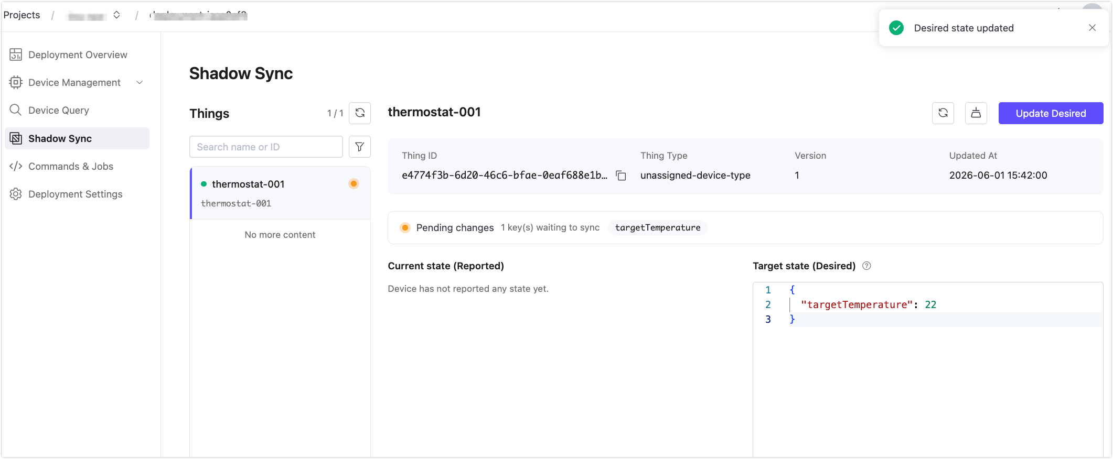Screen dimensions: 1113x459
Task: Click the Deployment Overview dashboard icon
Action: [x=16, y=54]
